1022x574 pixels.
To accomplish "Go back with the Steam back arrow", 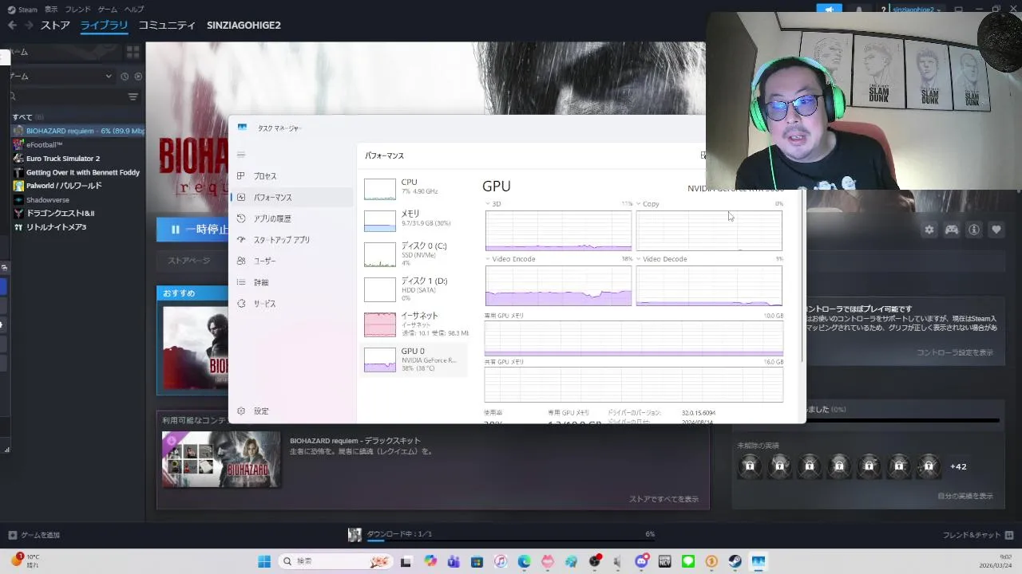I will tap(12, 25).
